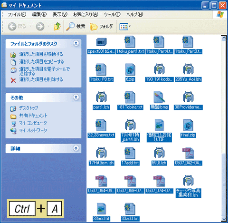The height and width of the screenshot is (223, 228).
Task: Select the 0507_074-07.. PDF icon
Action: (x=159, y=181)
